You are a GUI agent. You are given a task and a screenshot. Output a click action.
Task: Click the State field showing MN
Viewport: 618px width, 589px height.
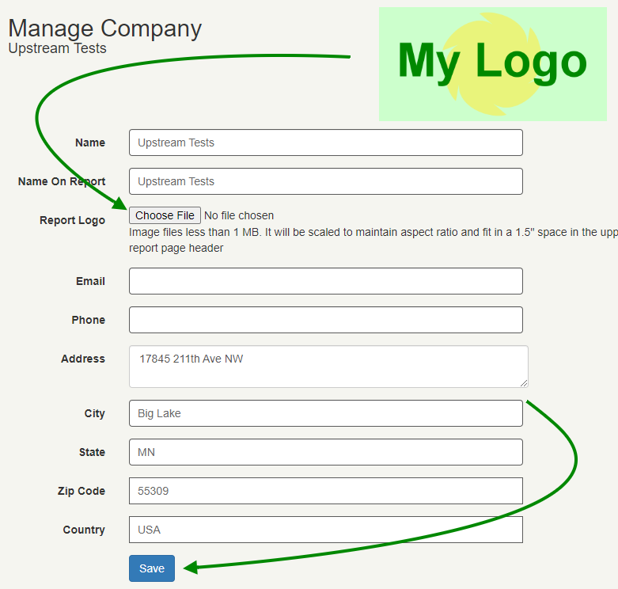pos(325,452)
